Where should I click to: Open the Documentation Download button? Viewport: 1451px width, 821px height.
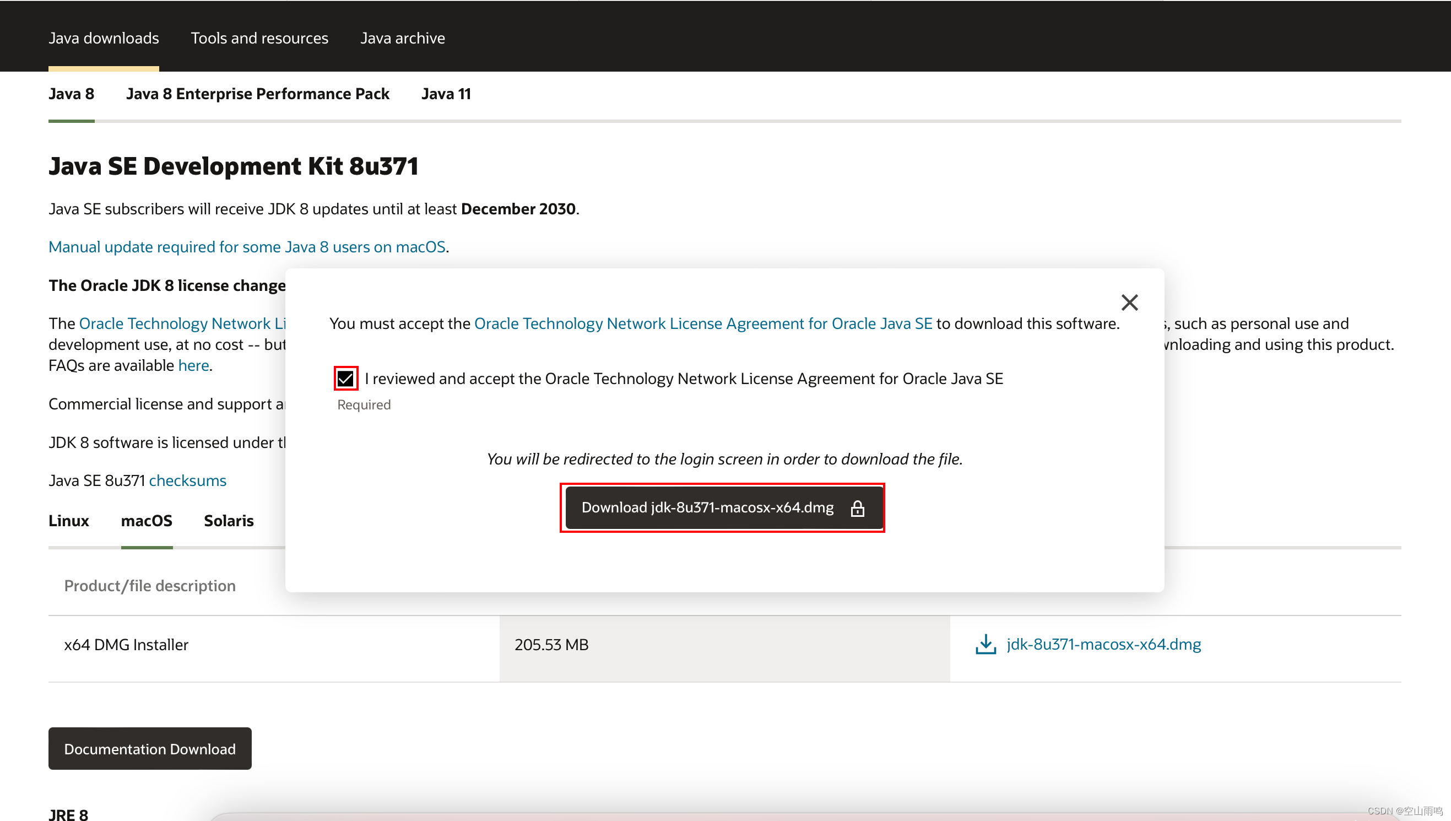tap(150, 748)
